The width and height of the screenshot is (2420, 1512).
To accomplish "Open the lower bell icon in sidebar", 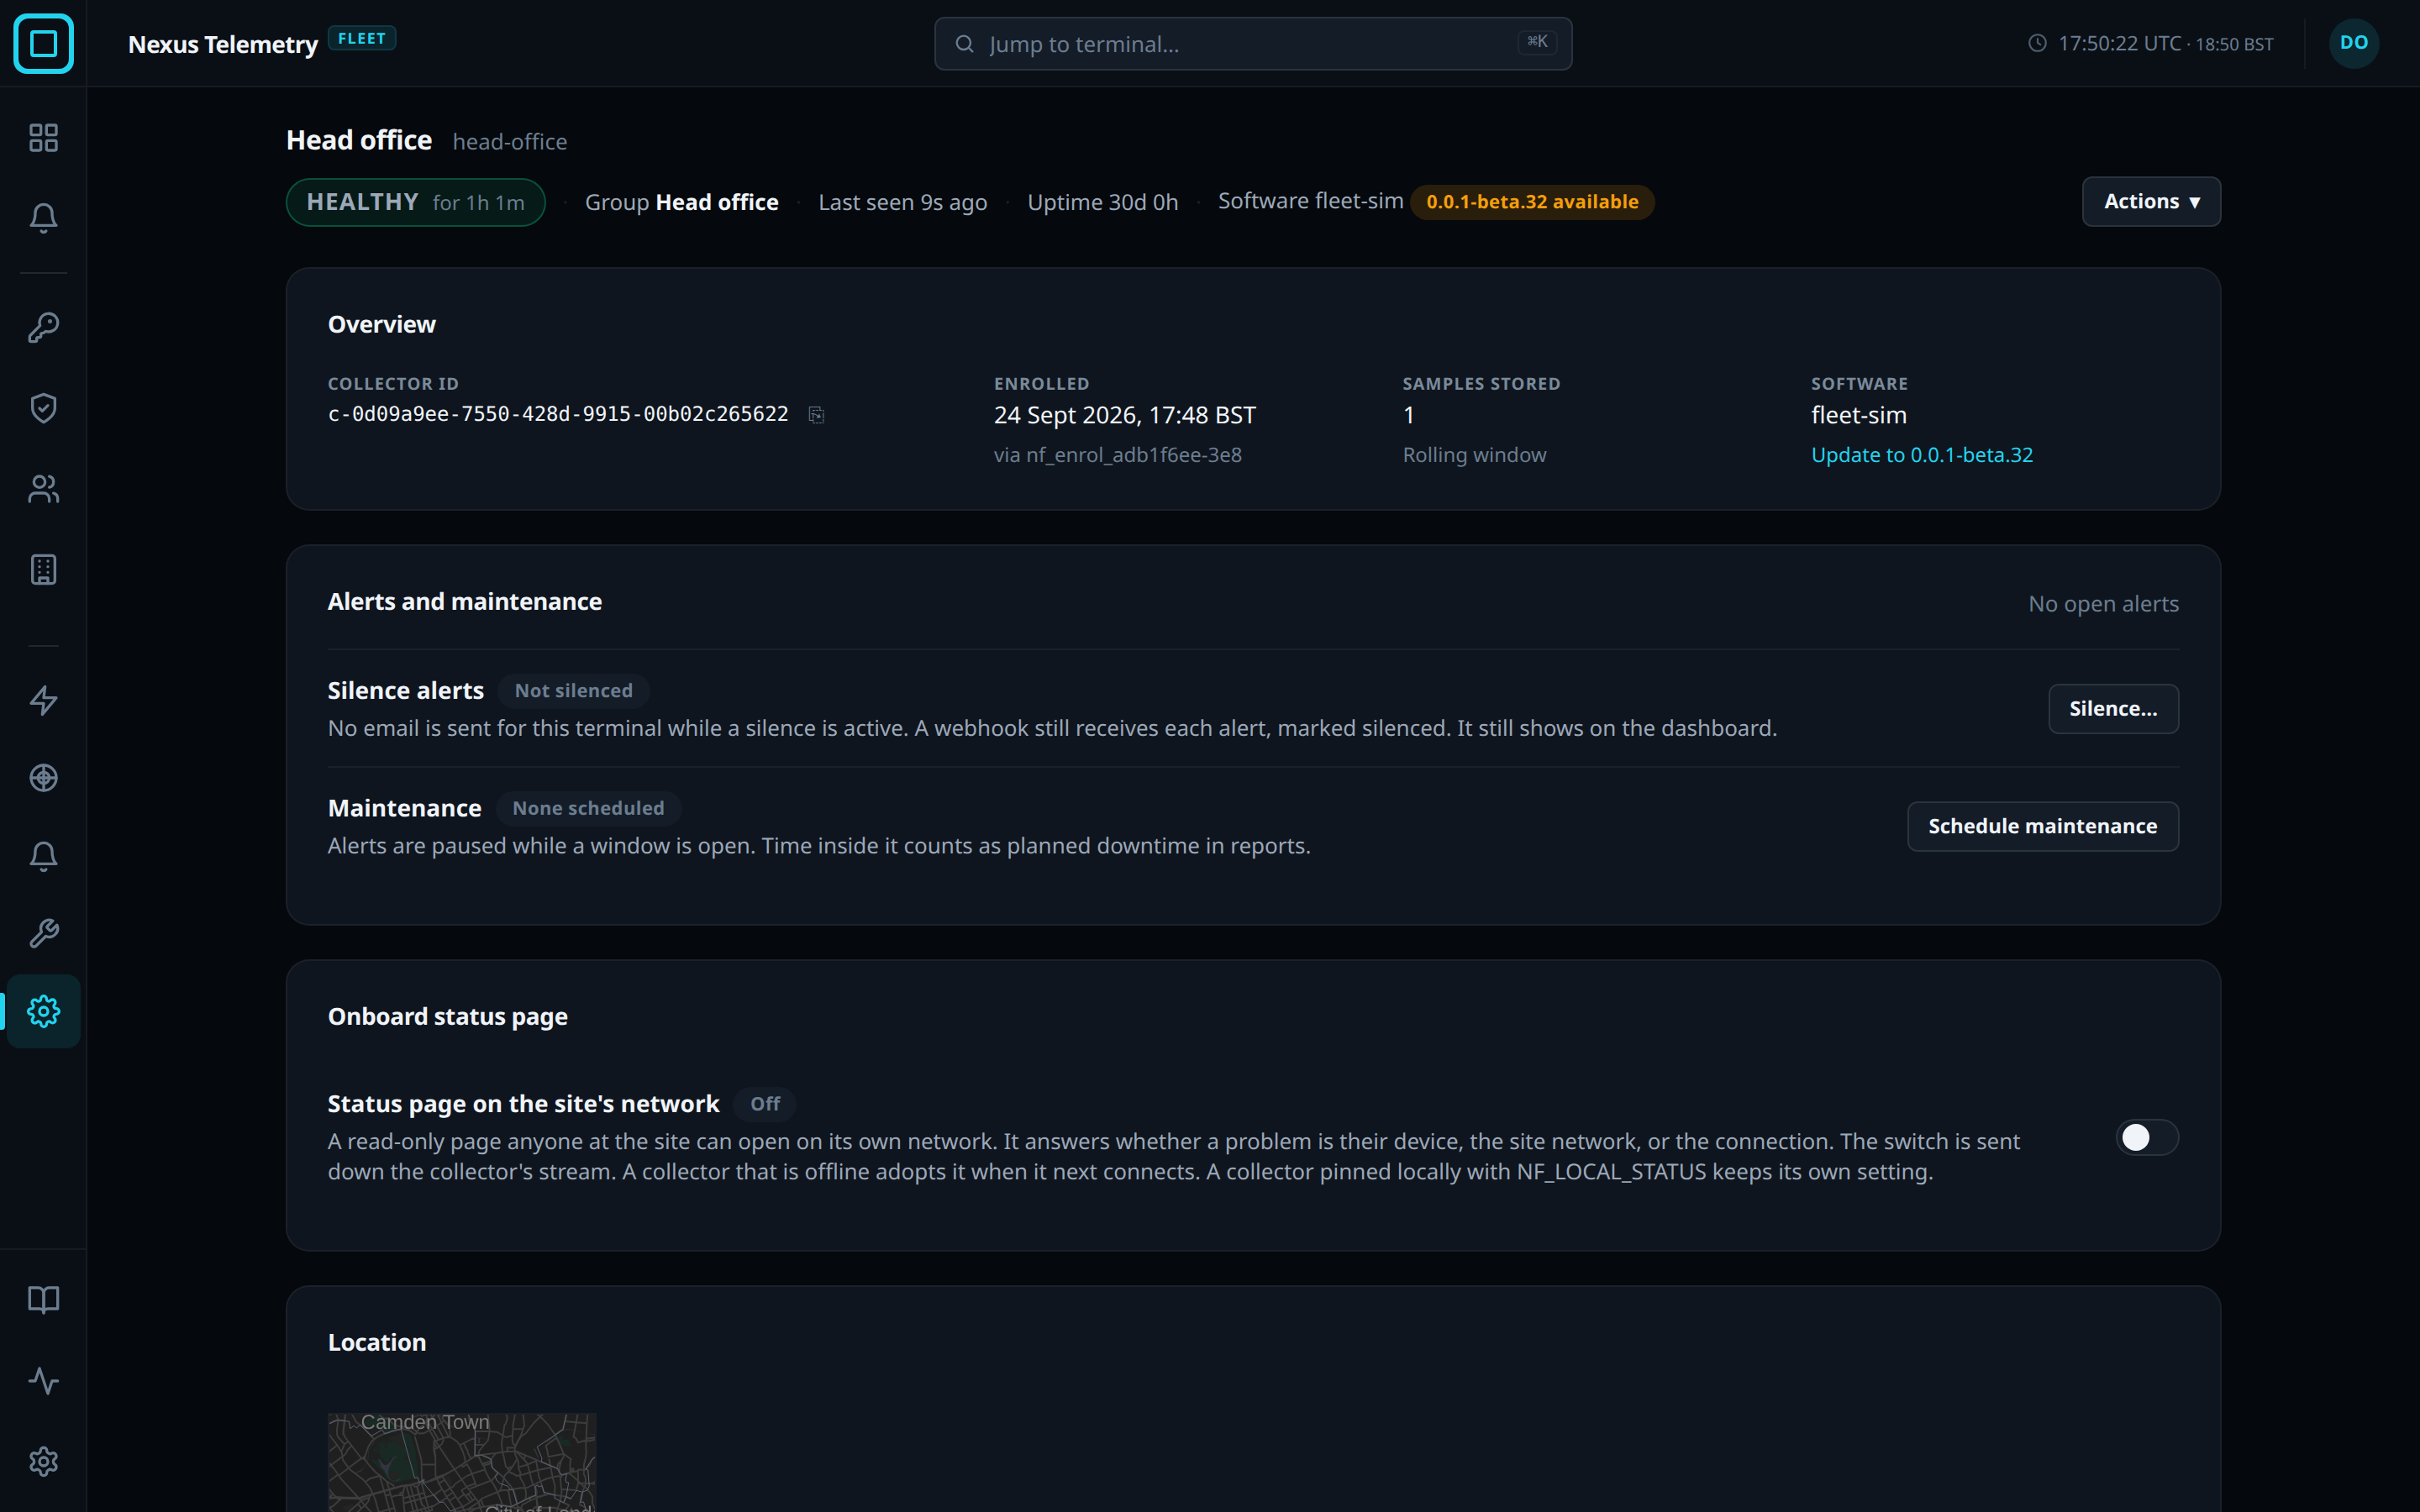I will [x=43, y=856].
